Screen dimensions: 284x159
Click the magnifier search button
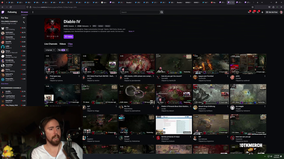pyautogui.click(x=162, y=12)
